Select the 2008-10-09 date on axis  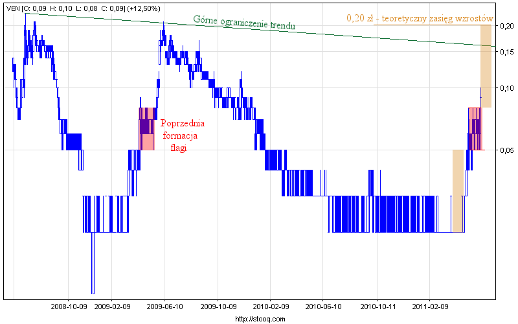click(x=69, y=305)
